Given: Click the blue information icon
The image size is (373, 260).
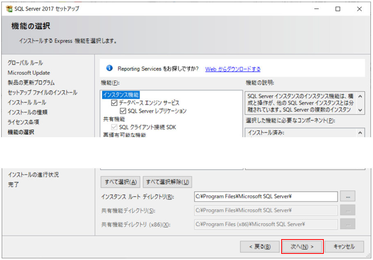Looking at the screenshot, I should [109, 68].
